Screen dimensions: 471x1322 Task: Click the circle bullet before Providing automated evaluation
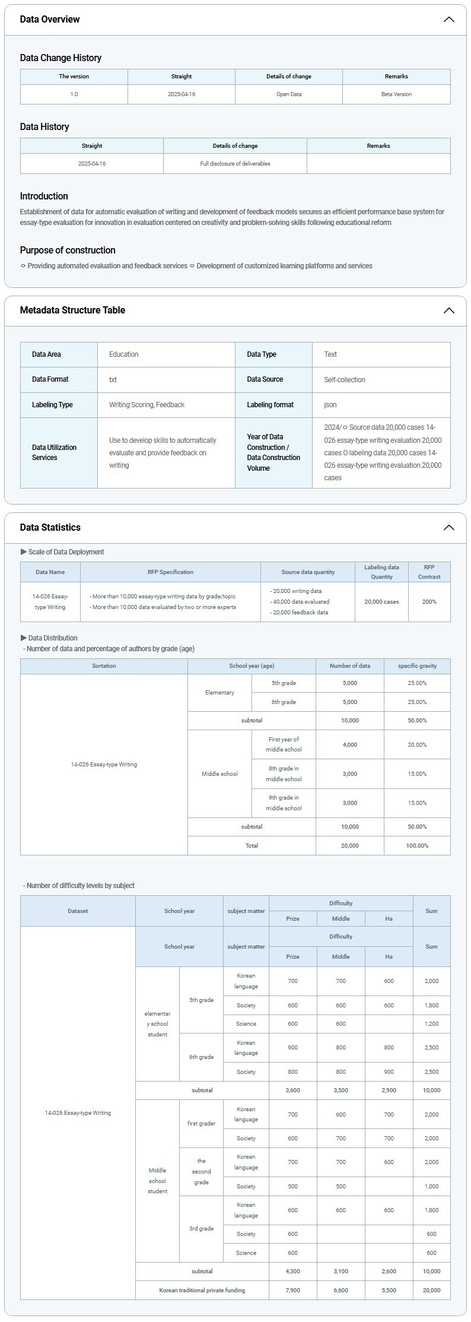click(x=23, y=266)
